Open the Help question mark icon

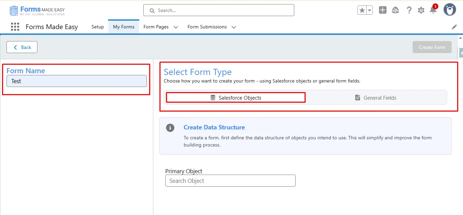point(409,10)
